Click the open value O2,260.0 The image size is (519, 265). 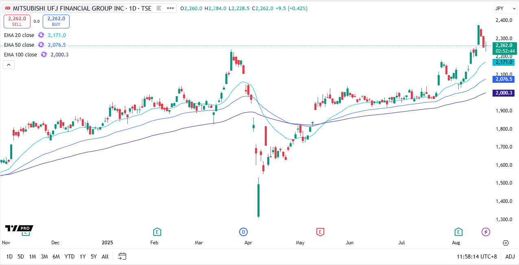point(191,9)
